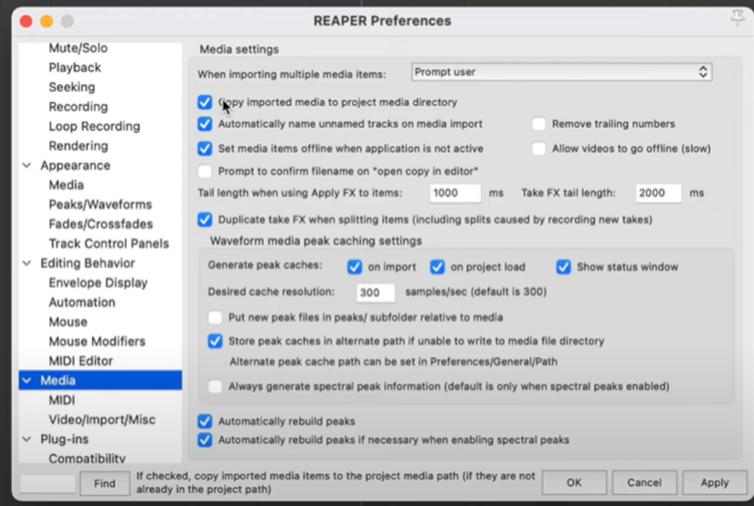Enable 'Remove trailing numbers' checkbox
754x506 pixels.
pos(539,124)
